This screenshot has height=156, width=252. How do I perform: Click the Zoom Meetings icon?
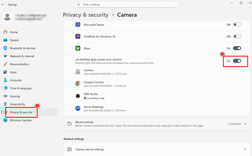(x=78, y=108)
